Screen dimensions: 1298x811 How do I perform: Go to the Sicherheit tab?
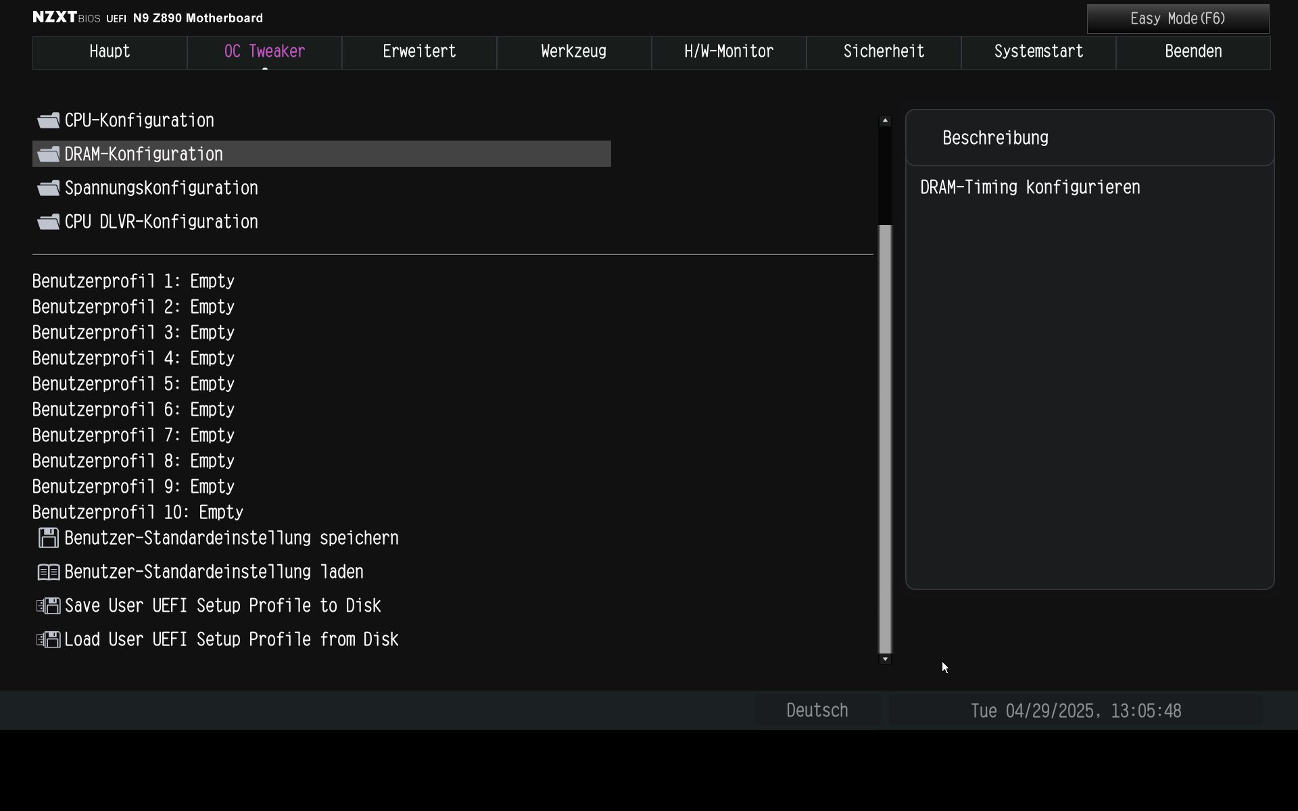point(884,52)
